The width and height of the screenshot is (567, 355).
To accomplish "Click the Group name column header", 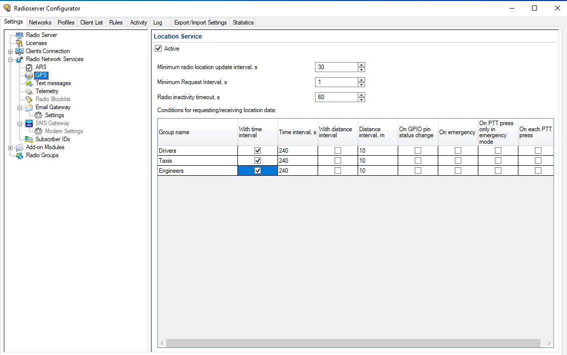I will pos(197,132).
